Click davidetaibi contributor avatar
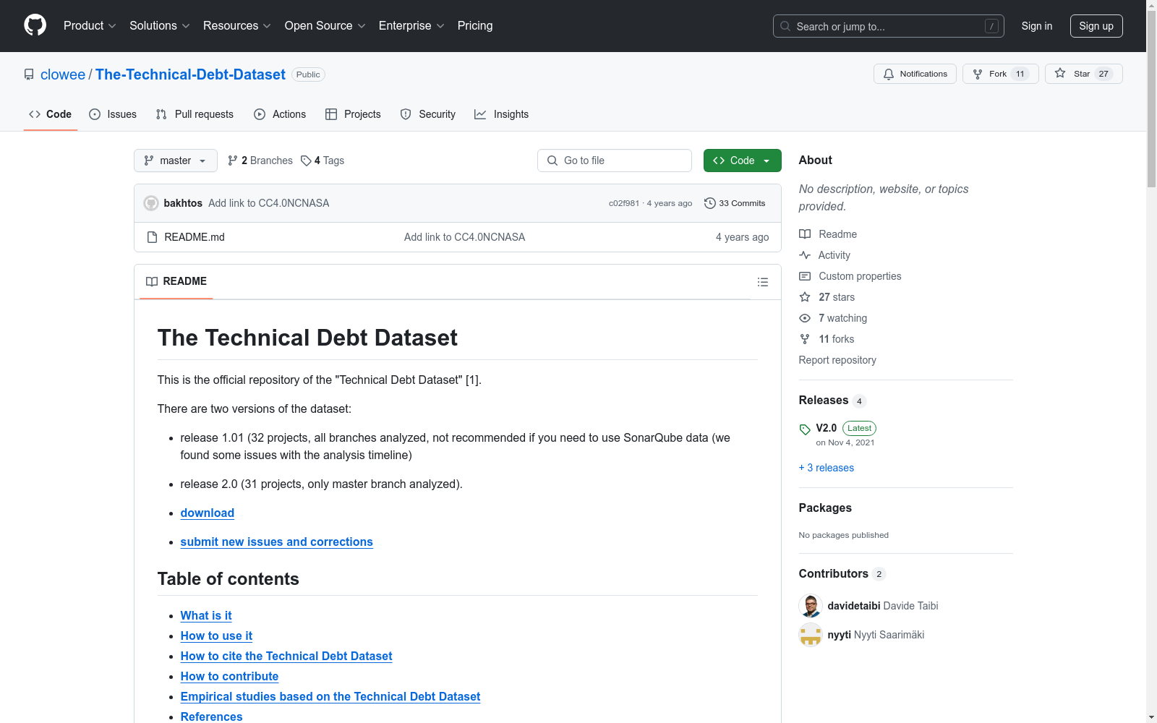Image resolution: width=1157 pixels, height=723 pixels. (811, 606)
